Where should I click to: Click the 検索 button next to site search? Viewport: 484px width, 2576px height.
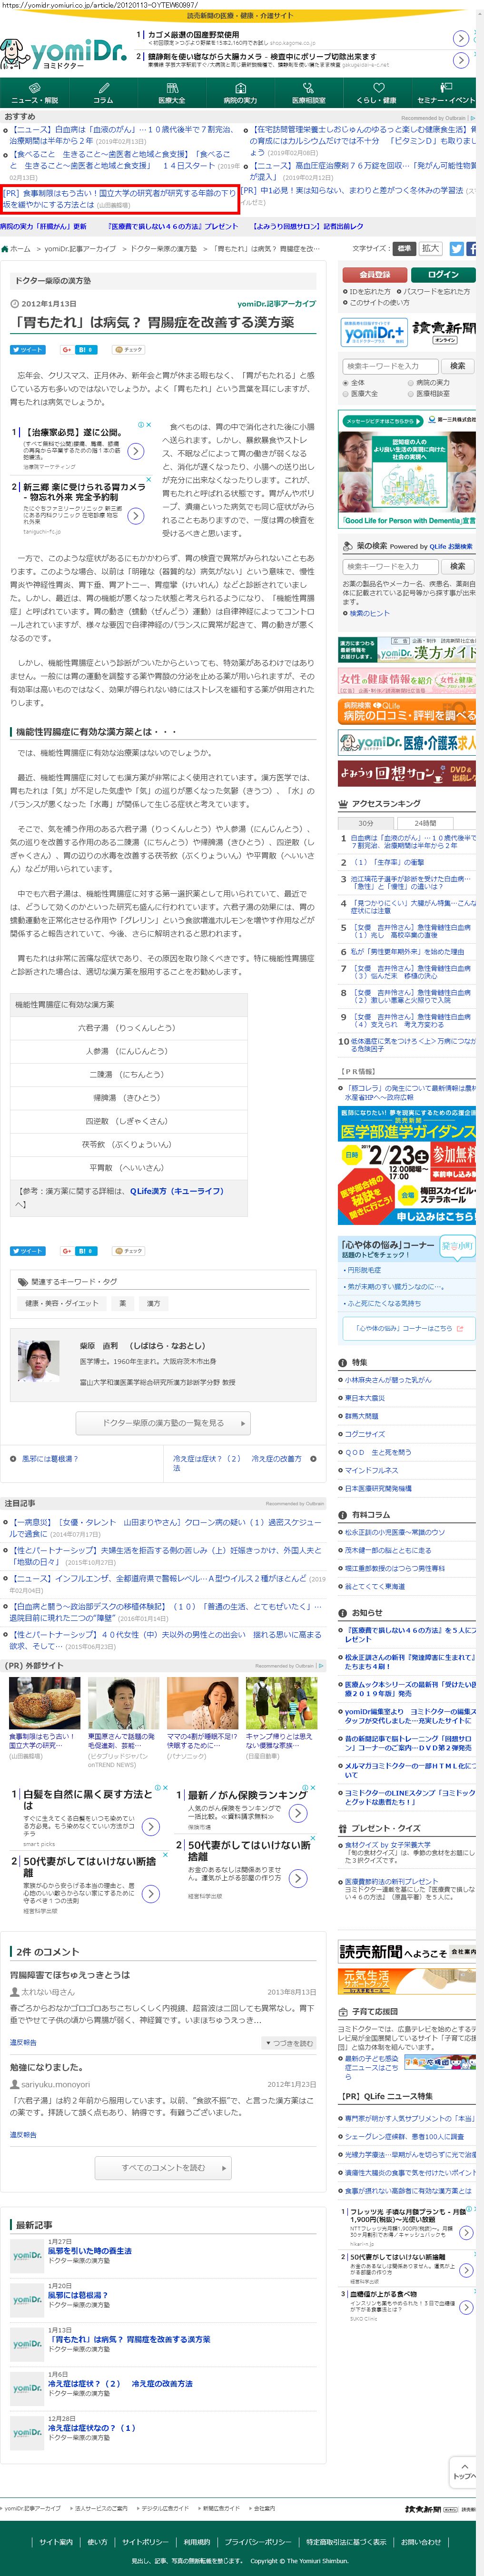(x=457, y=366)
